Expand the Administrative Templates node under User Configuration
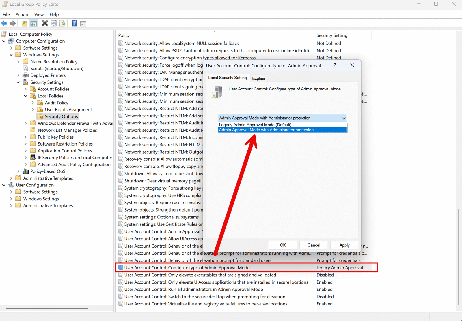The height and width of the screenshot is (321, 462). coord(11,205)
